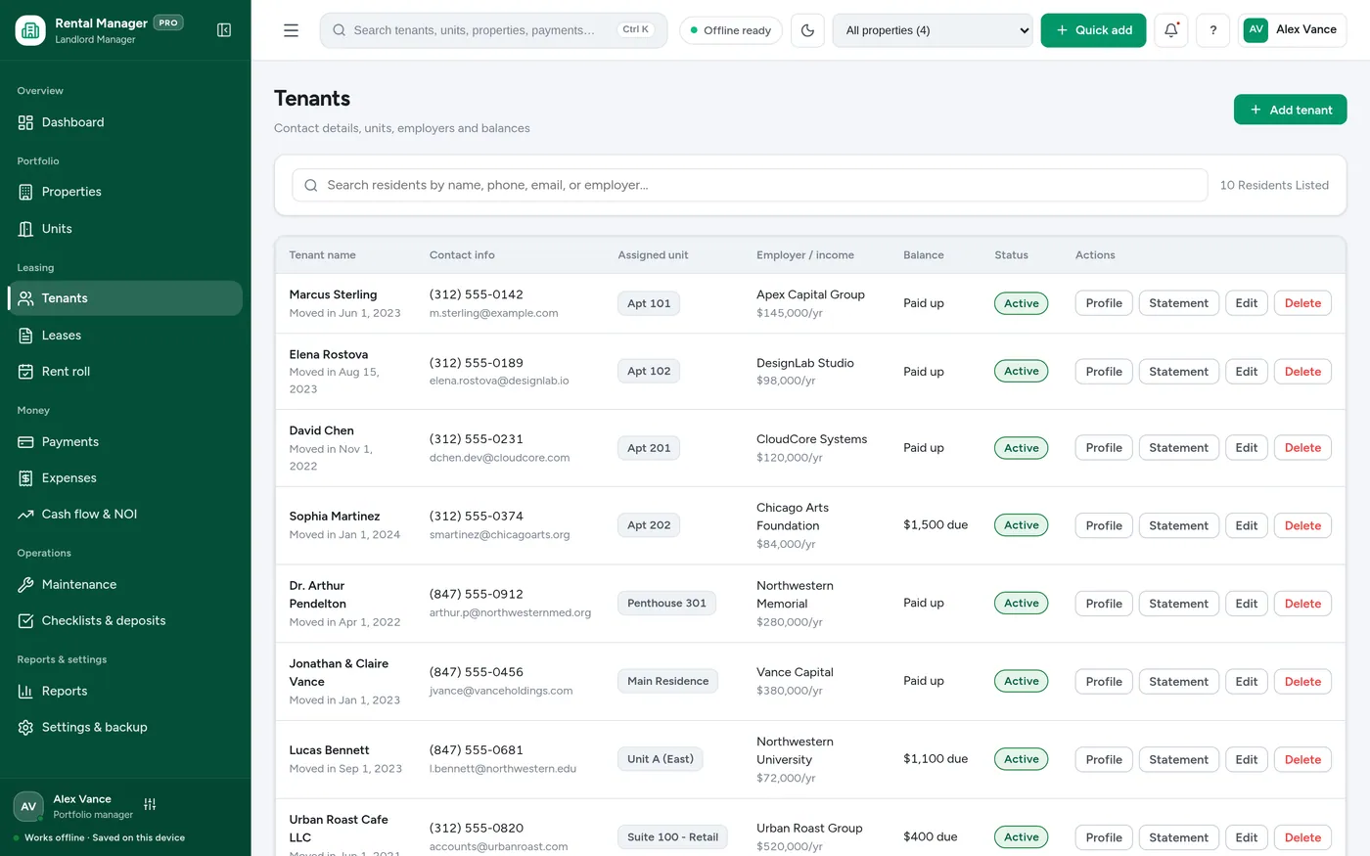This screenshot has width=1370, height=856.
Task: Toggle dark mode moon icon
Action: (x=807, y=30)
